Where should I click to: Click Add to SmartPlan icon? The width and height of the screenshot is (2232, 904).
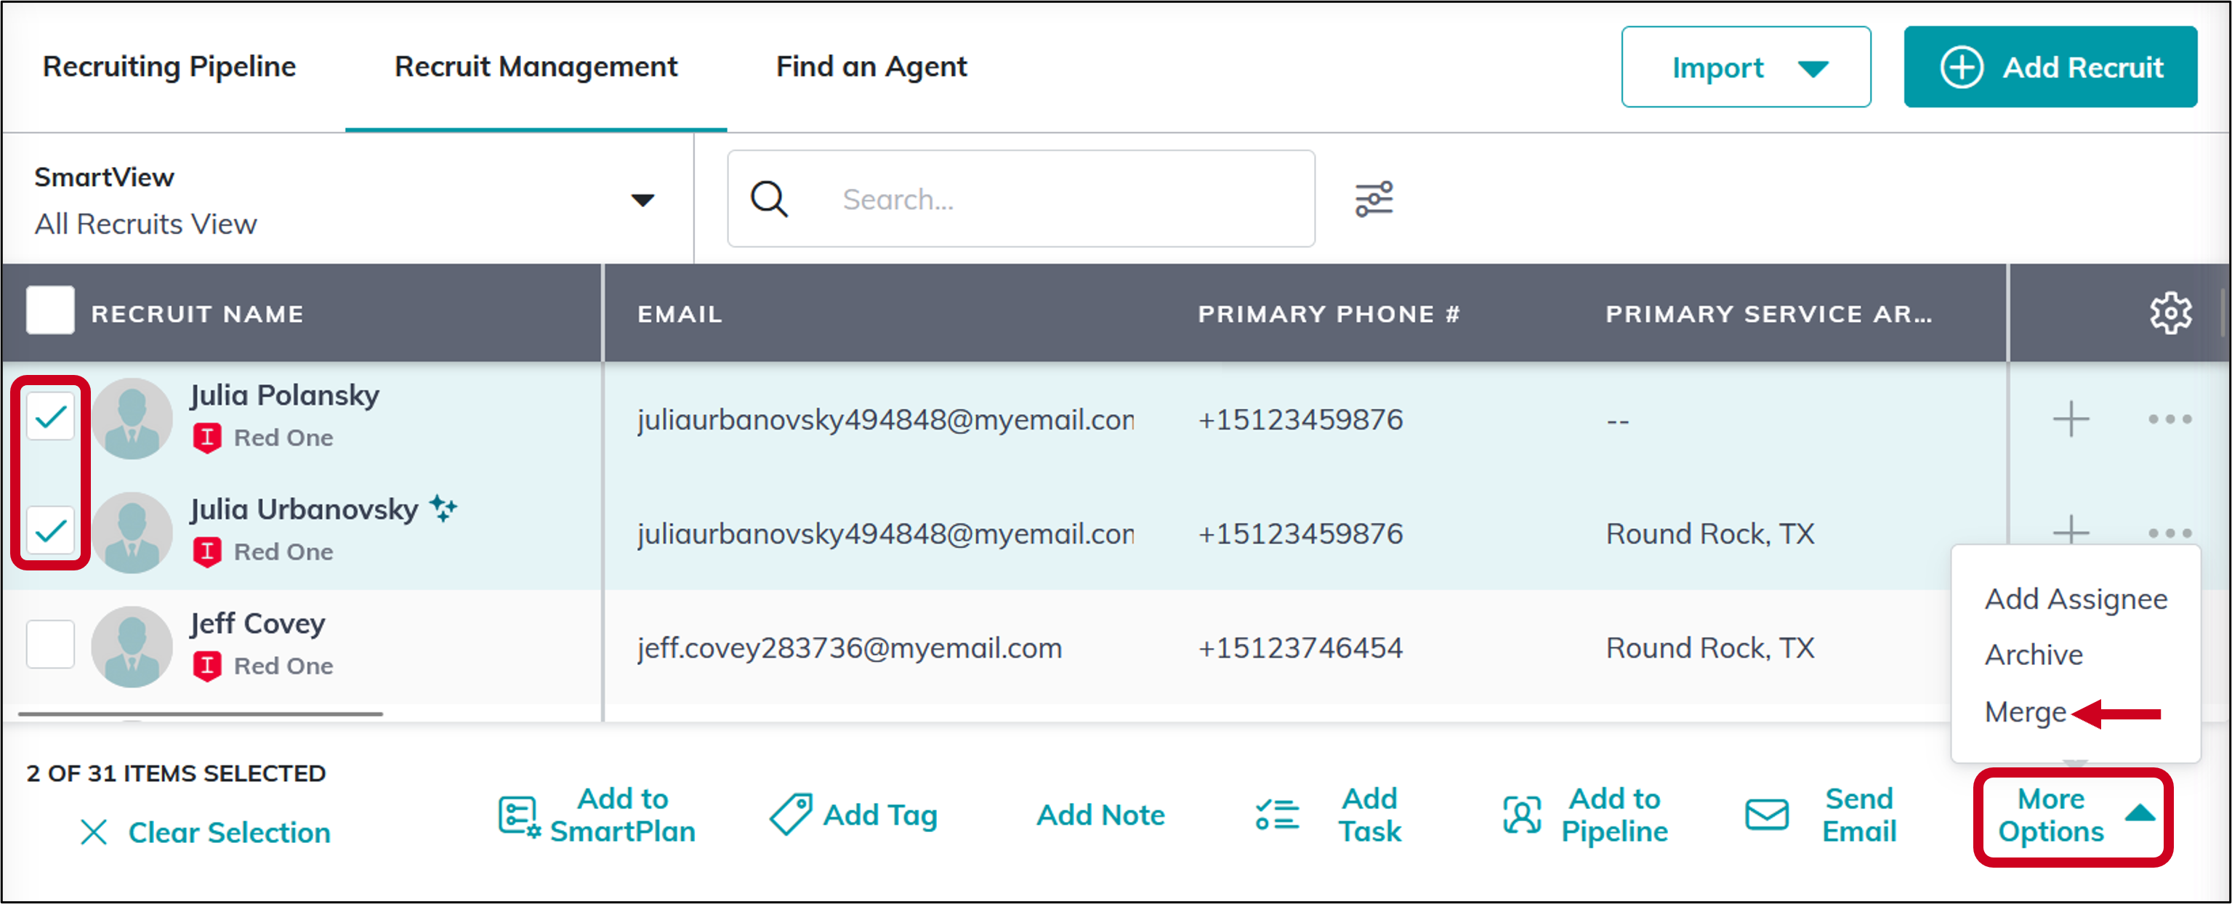point(519,815)
